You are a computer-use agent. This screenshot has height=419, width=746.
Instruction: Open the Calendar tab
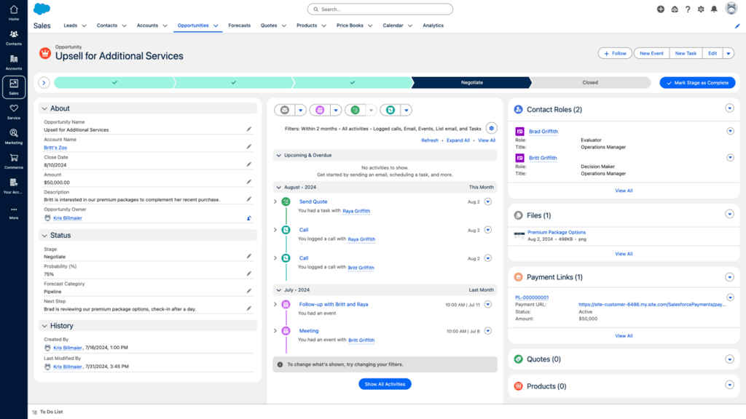click(x=393, y=25)
